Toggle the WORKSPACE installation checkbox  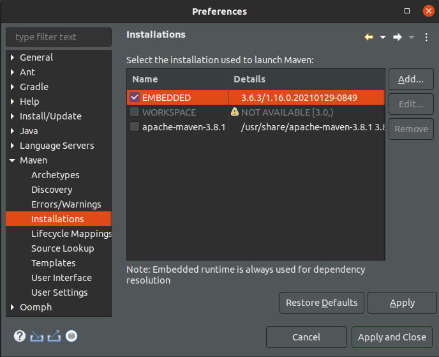click(135, 112)
